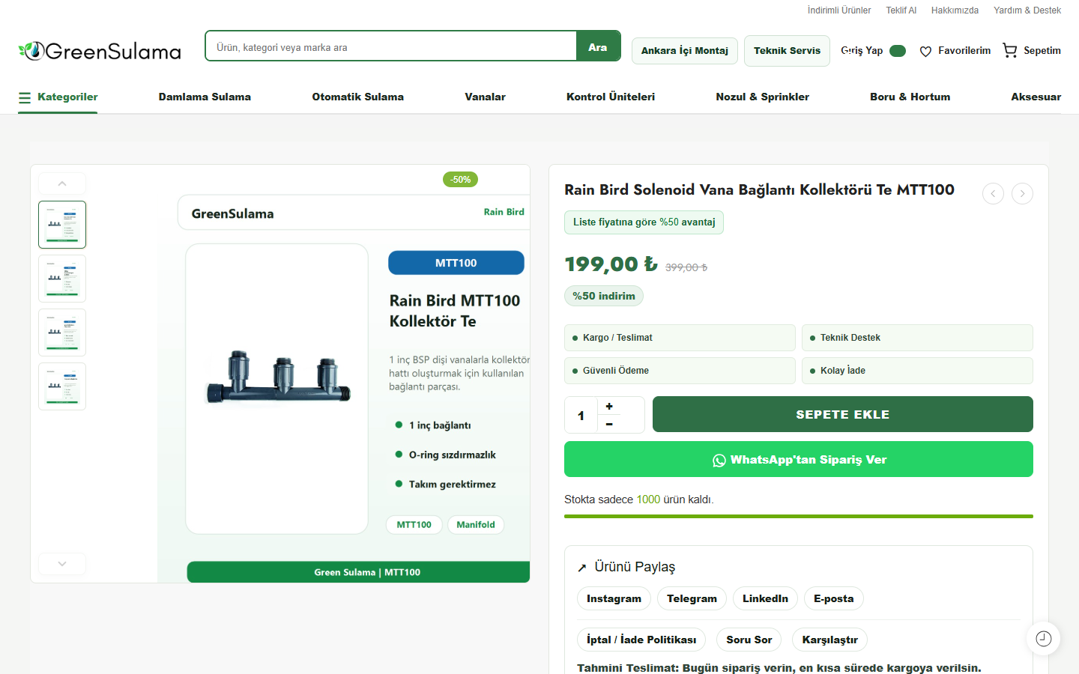Decrease quantity with minus button
This screenshot has width=1079, height=674.
coord(609,424)
